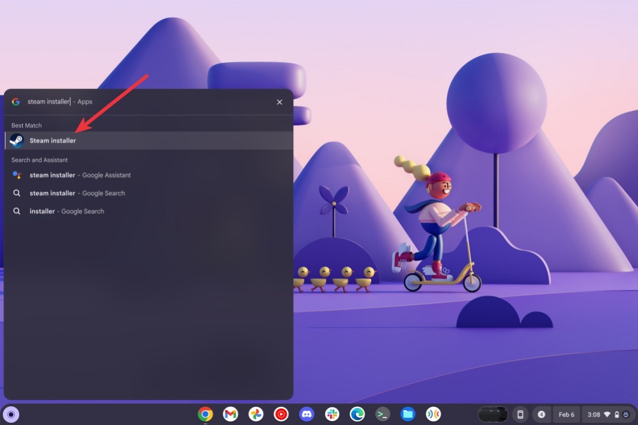Open Gmail from the shelf
Image resolution: width=638 pixels, height=425 pixels.
[231, 414]
